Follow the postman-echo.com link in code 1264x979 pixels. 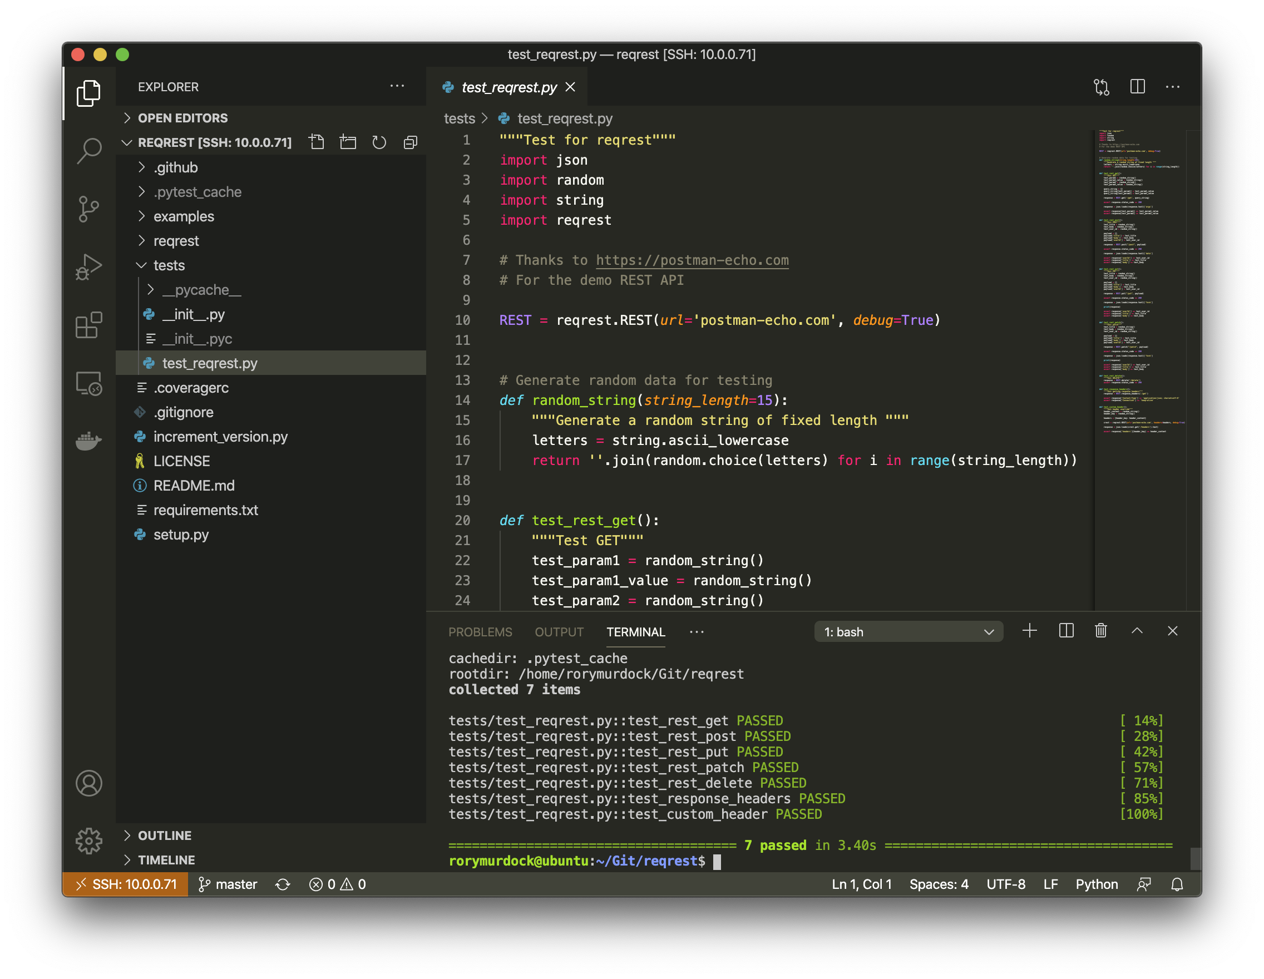pos(692,260)
